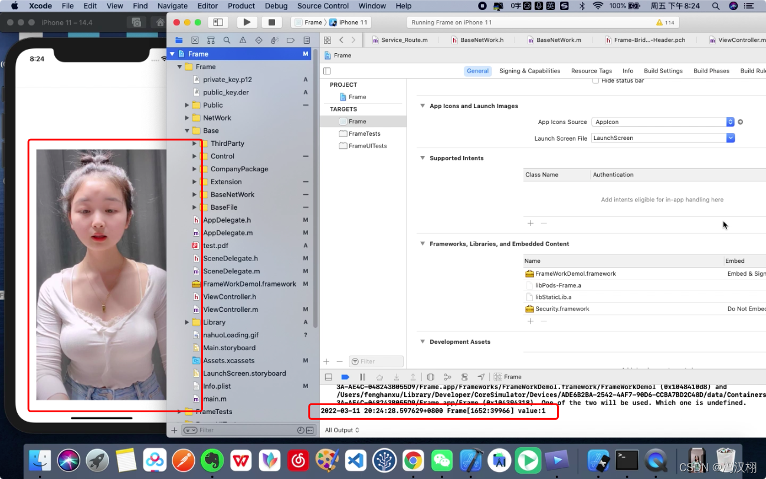Pause program execution in debug bar
The height and width of the screenshot is (479, 766).
pos(362,377)
